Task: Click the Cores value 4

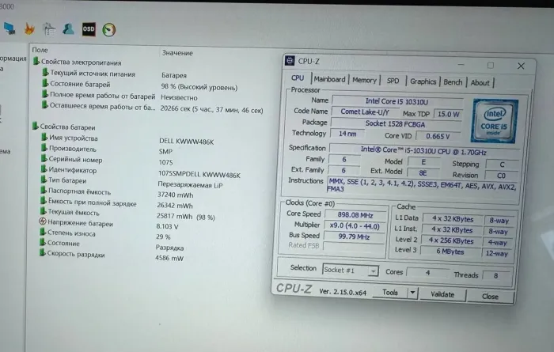Action: (x=428, y=273)
